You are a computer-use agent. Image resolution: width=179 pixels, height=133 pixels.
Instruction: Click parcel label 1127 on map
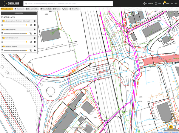(95, 117)
